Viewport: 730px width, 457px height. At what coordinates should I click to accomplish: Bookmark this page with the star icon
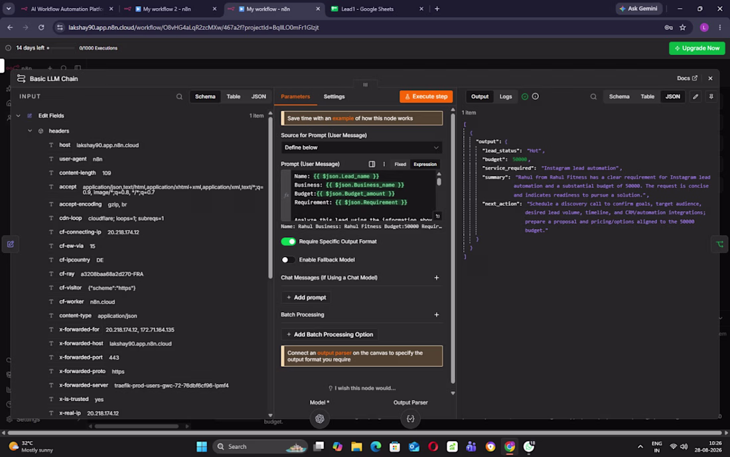(682, 27)
